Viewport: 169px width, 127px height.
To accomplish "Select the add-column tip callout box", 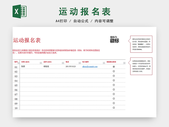I will tap(140, 66).
